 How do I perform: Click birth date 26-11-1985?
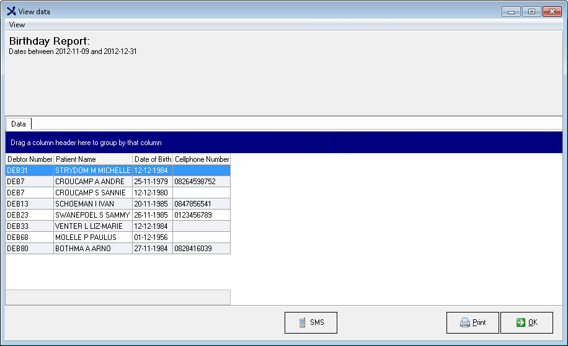tap(153, 215)
